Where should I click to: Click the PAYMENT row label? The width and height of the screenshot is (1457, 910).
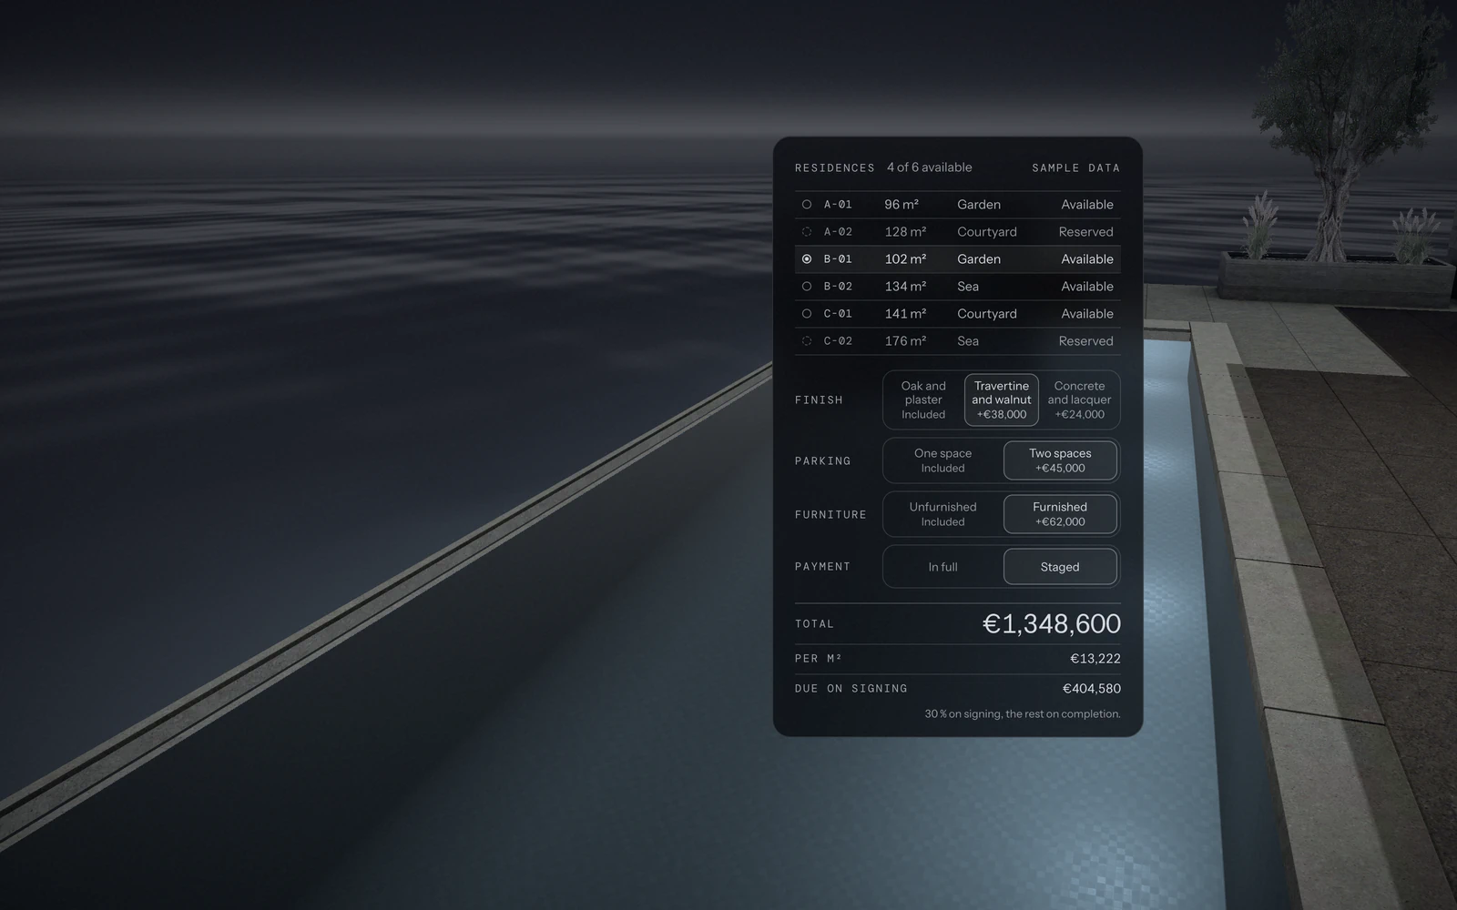[822, 567]
